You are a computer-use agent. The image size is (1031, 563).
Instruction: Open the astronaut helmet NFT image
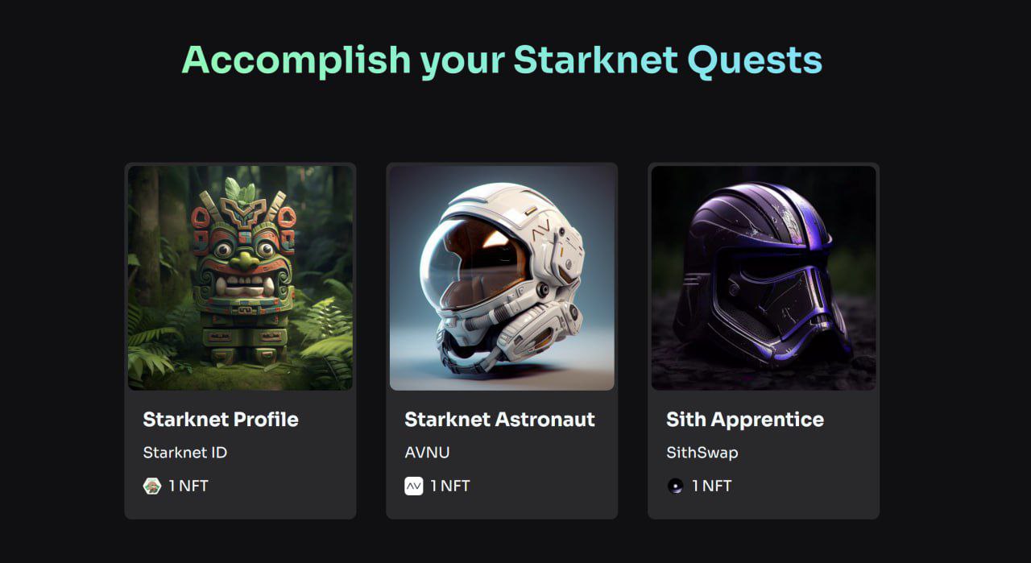[x=502, y=278]
